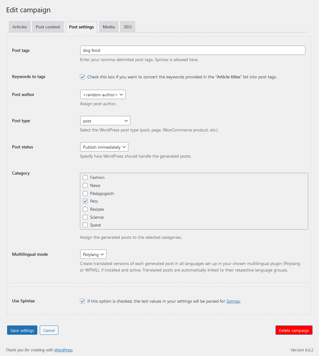Check the Science category checkbox

pyautogui.click(x=85, y=217)
